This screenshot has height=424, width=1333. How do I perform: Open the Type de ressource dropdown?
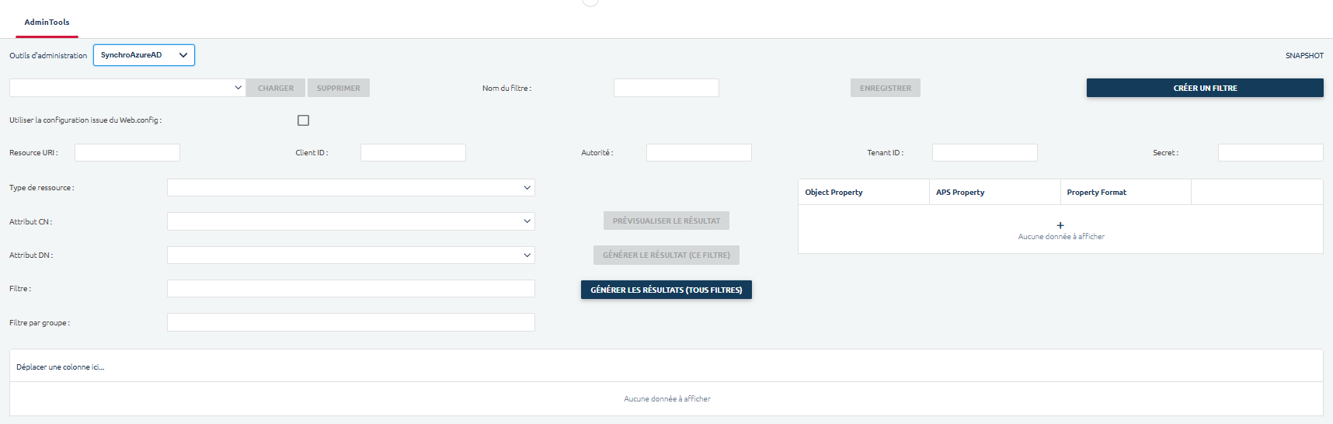(350, 188)
